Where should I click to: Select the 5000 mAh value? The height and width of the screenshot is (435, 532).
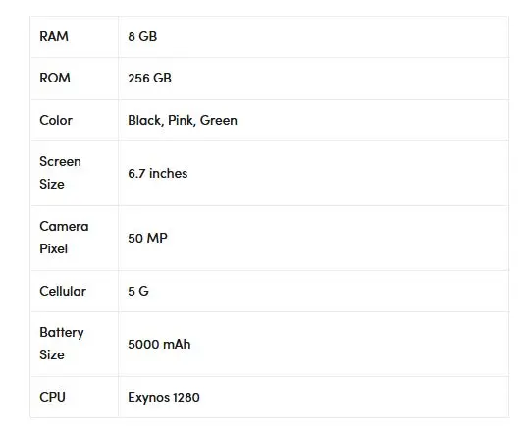click(x=159, y=344)
